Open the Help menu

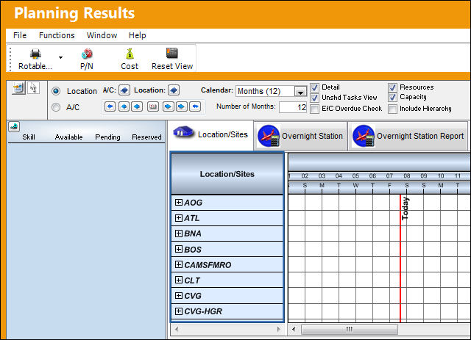(138, 35)
